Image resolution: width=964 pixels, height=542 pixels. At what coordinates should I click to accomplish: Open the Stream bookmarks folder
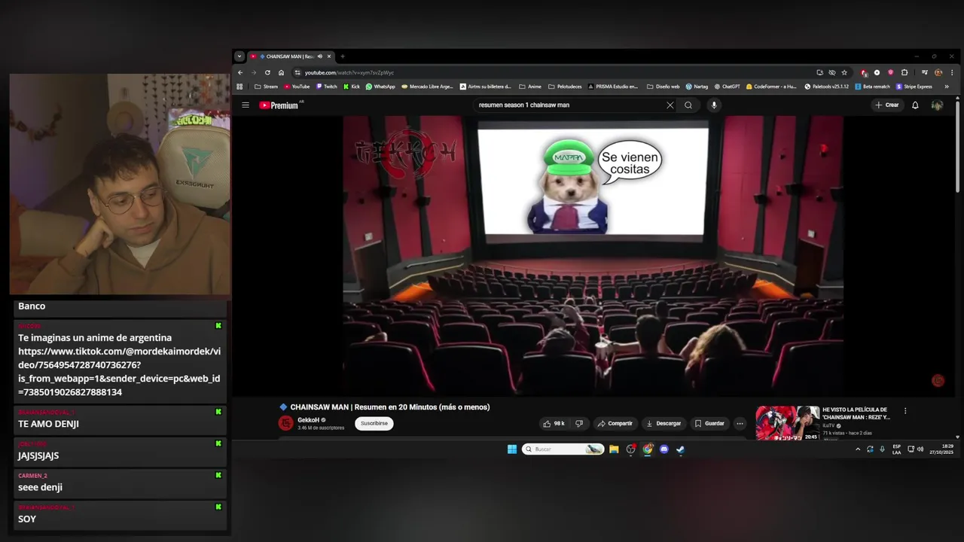click(267, 87)
